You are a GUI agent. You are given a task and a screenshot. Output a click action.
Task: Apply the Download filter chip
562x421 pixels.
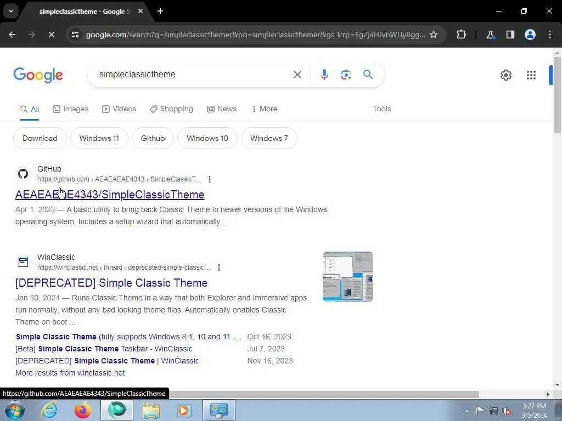(x=40, y=138)
